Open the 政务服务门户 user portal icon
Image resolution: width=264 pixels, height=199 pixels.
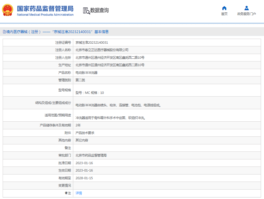[247, 8]
